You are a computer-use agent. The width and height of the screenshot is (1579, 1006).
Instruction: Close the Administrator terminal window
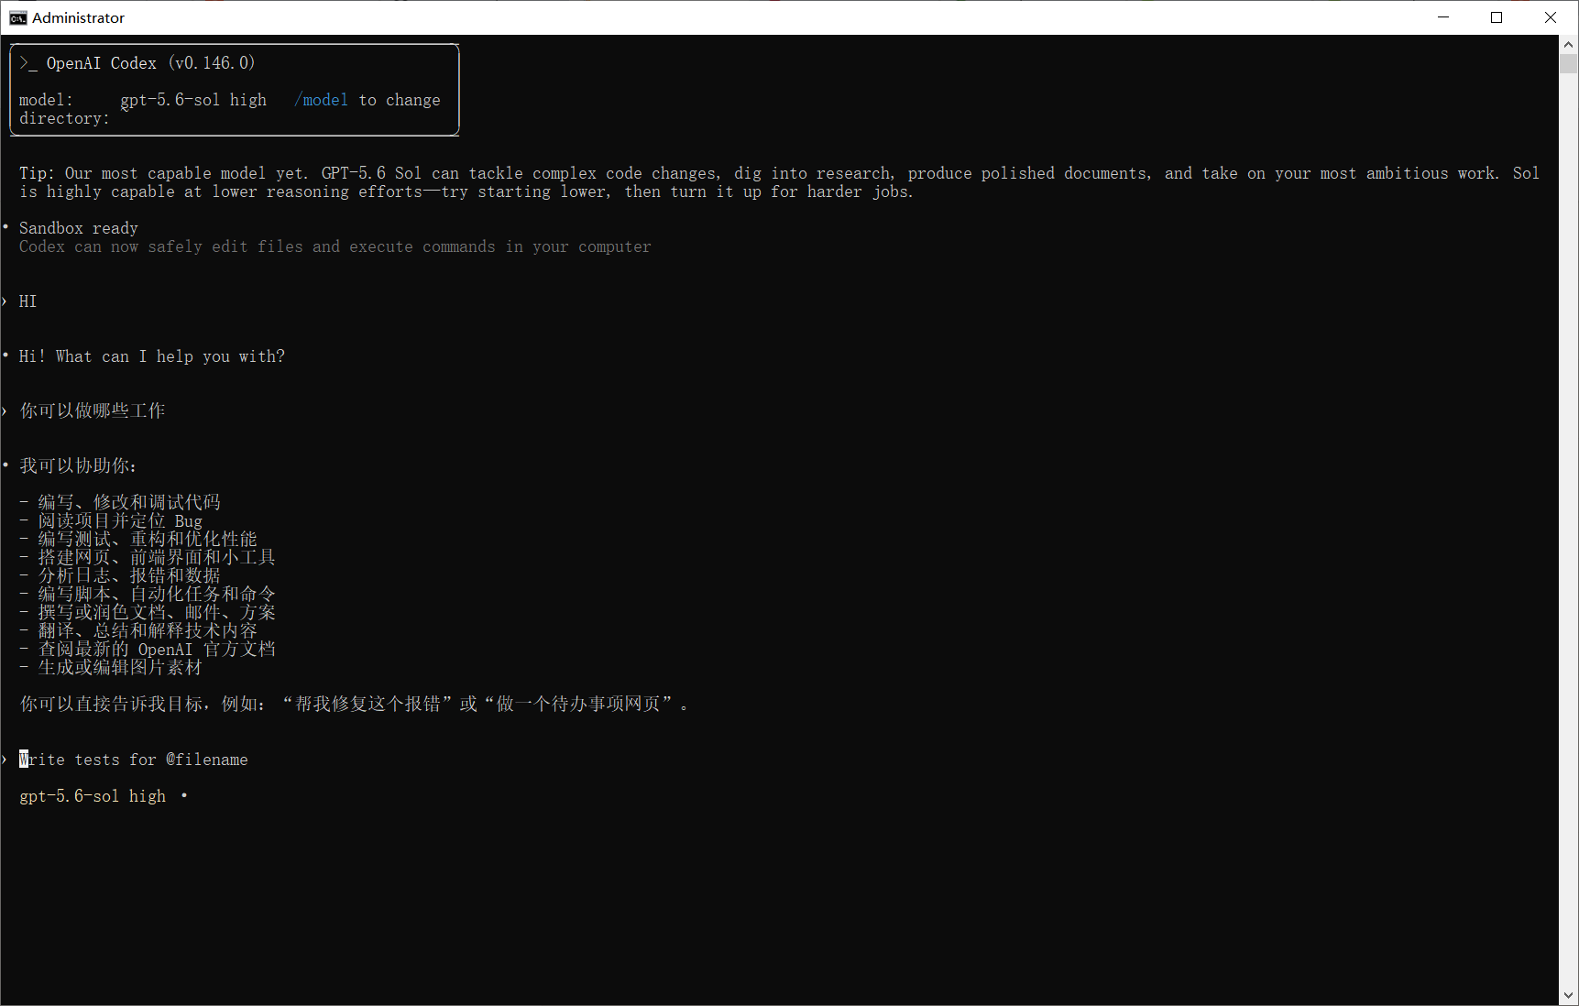[1551, 17]
